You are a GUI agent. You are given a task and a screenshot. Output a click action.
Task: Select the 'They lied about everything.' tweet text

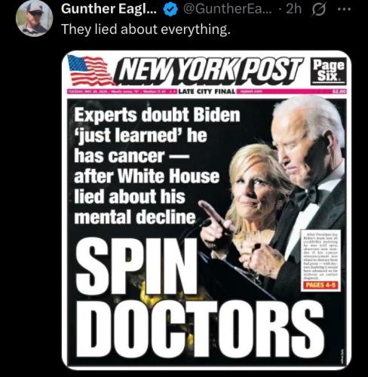146,29
